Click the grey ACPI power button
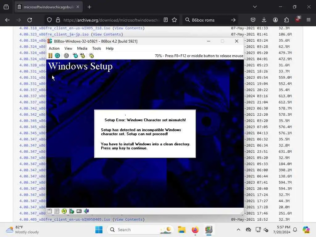This screenshot has height=237, width=316. [66, 56]
